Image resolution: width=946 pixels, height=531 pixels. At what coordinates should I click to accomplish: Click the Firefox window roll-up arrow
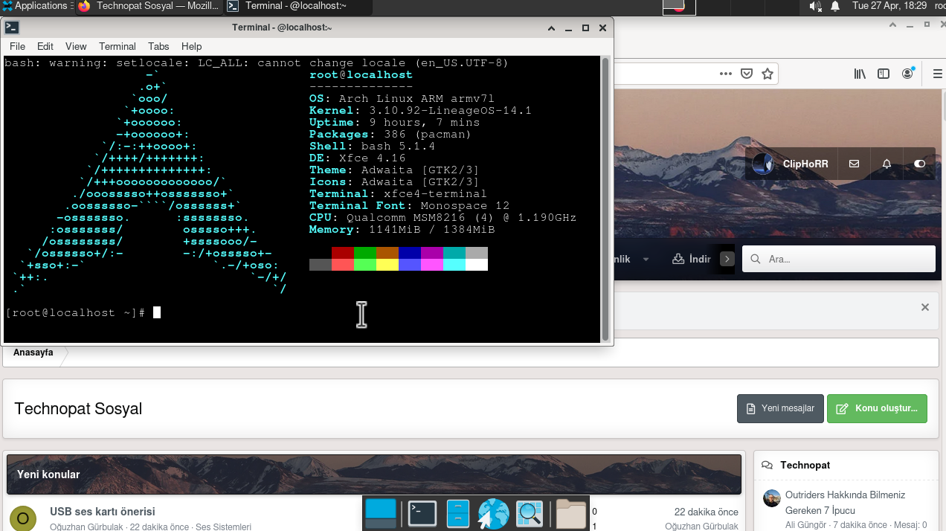[893, 25]
